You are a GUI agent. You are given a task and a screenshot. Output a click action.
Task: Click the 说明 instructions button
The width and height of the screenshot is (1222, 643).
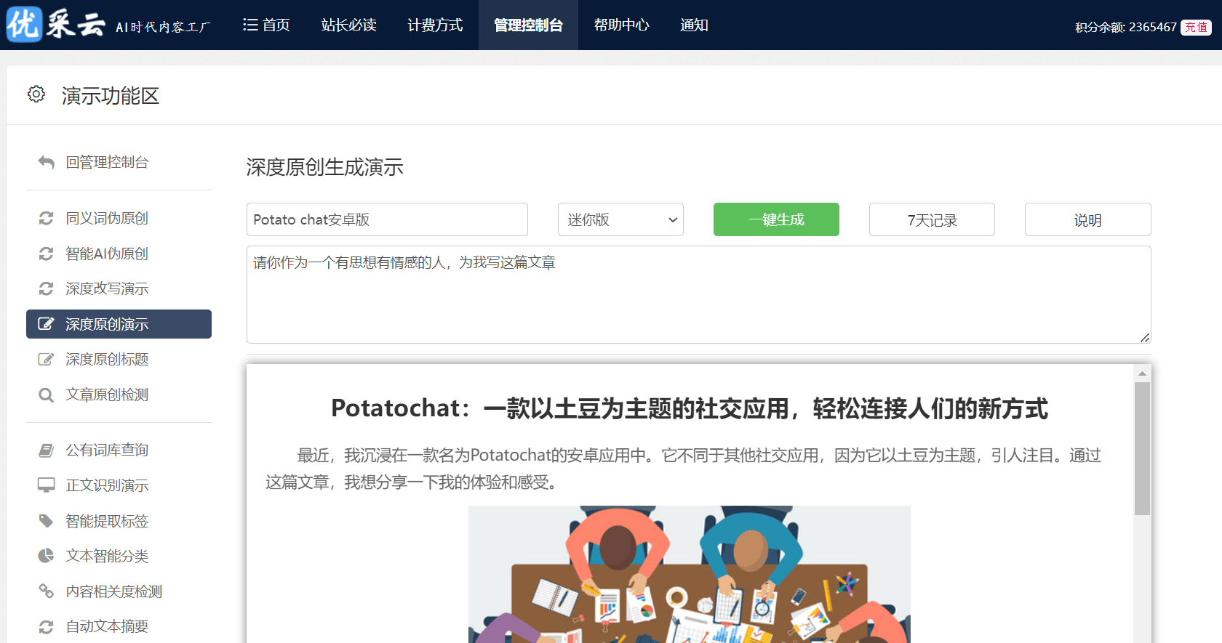pyautogui.click(x=1087, y=219)
